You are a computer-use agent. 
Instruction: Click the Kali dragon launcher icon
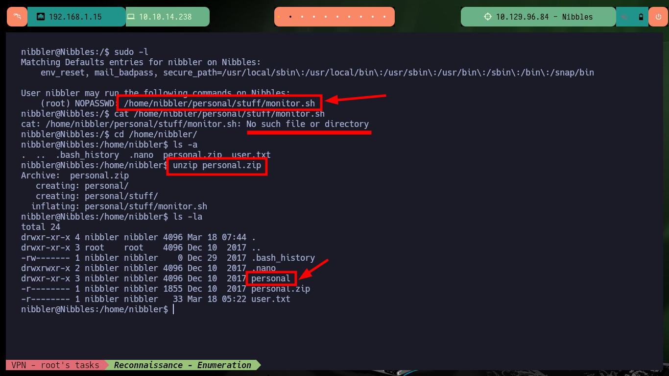tap(17, 17)
